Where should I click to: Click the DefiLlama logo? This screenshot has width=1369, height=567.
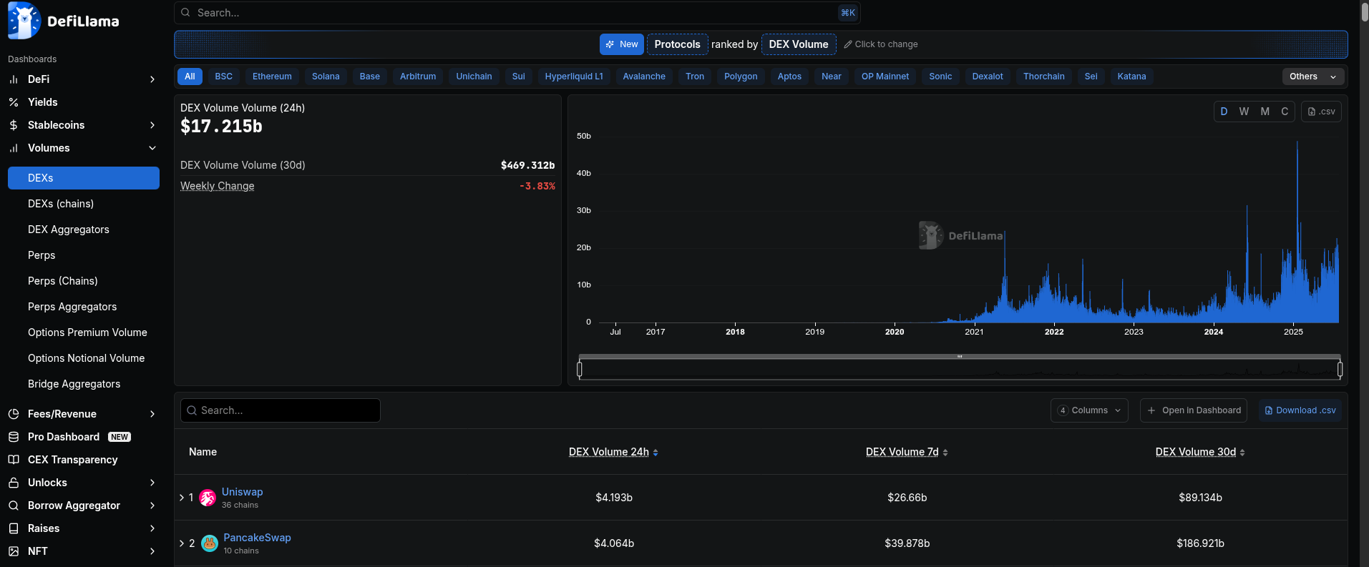pos(63,21)
